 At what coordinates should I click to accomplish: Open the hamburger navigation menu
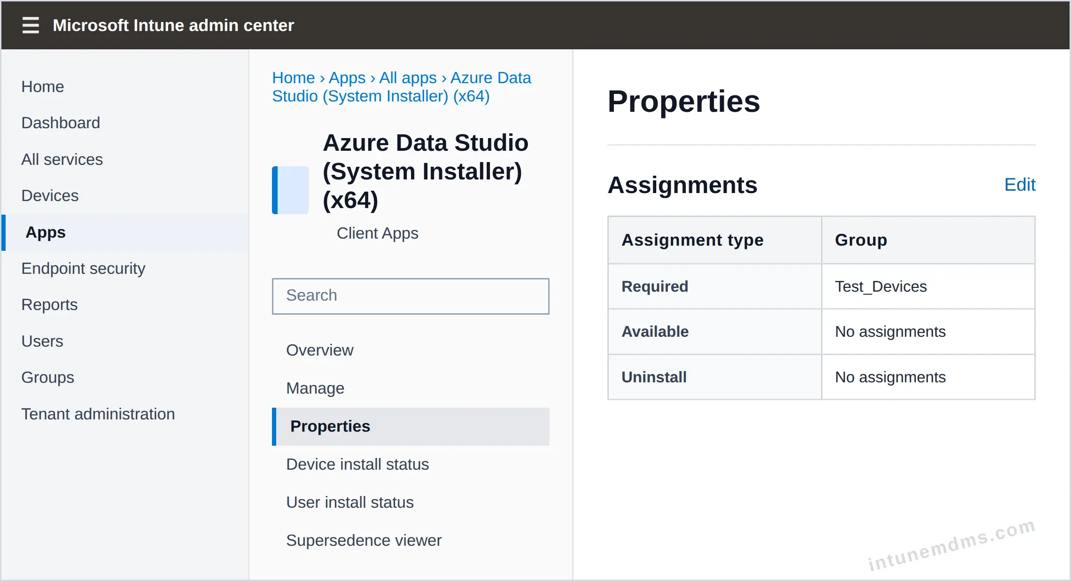tap(31, 25)
